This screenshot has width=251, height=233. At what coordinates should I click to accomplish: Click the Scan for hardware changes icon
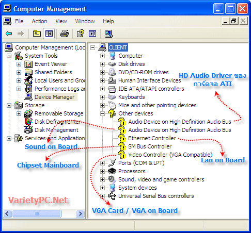click(x=108, y=34)
